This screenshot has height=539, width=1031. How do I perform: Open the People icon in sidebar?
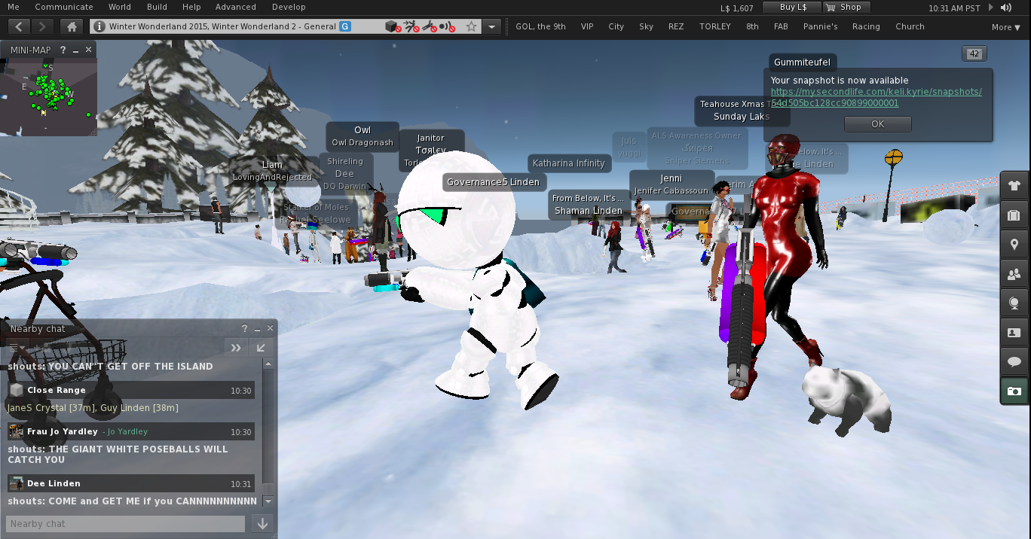pos(1014,275)
